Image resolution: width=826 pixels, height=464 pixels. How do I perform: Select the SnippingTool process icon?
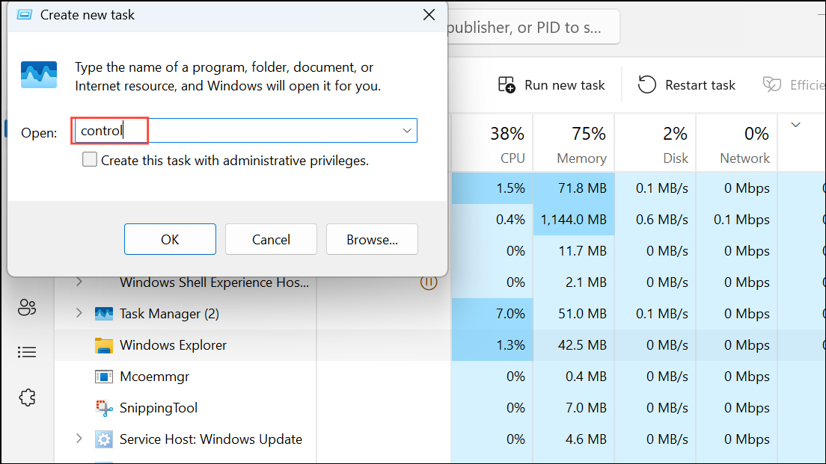click(104, 408)
